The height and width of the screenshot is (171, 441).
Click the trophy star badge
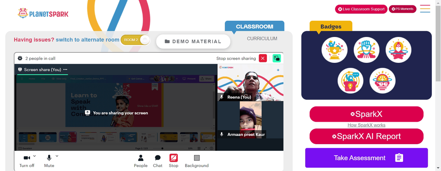click(334, 50)
